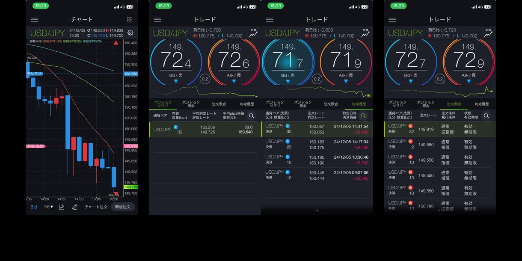
Task: Tap the 149.724 Bid / 売 circle
Action: pyautogui.click(x=176, y=62)
